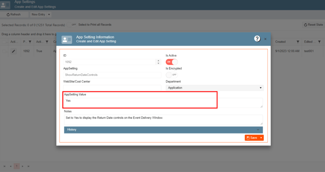Open the filter icon on second Acti... column

[47, 42]
